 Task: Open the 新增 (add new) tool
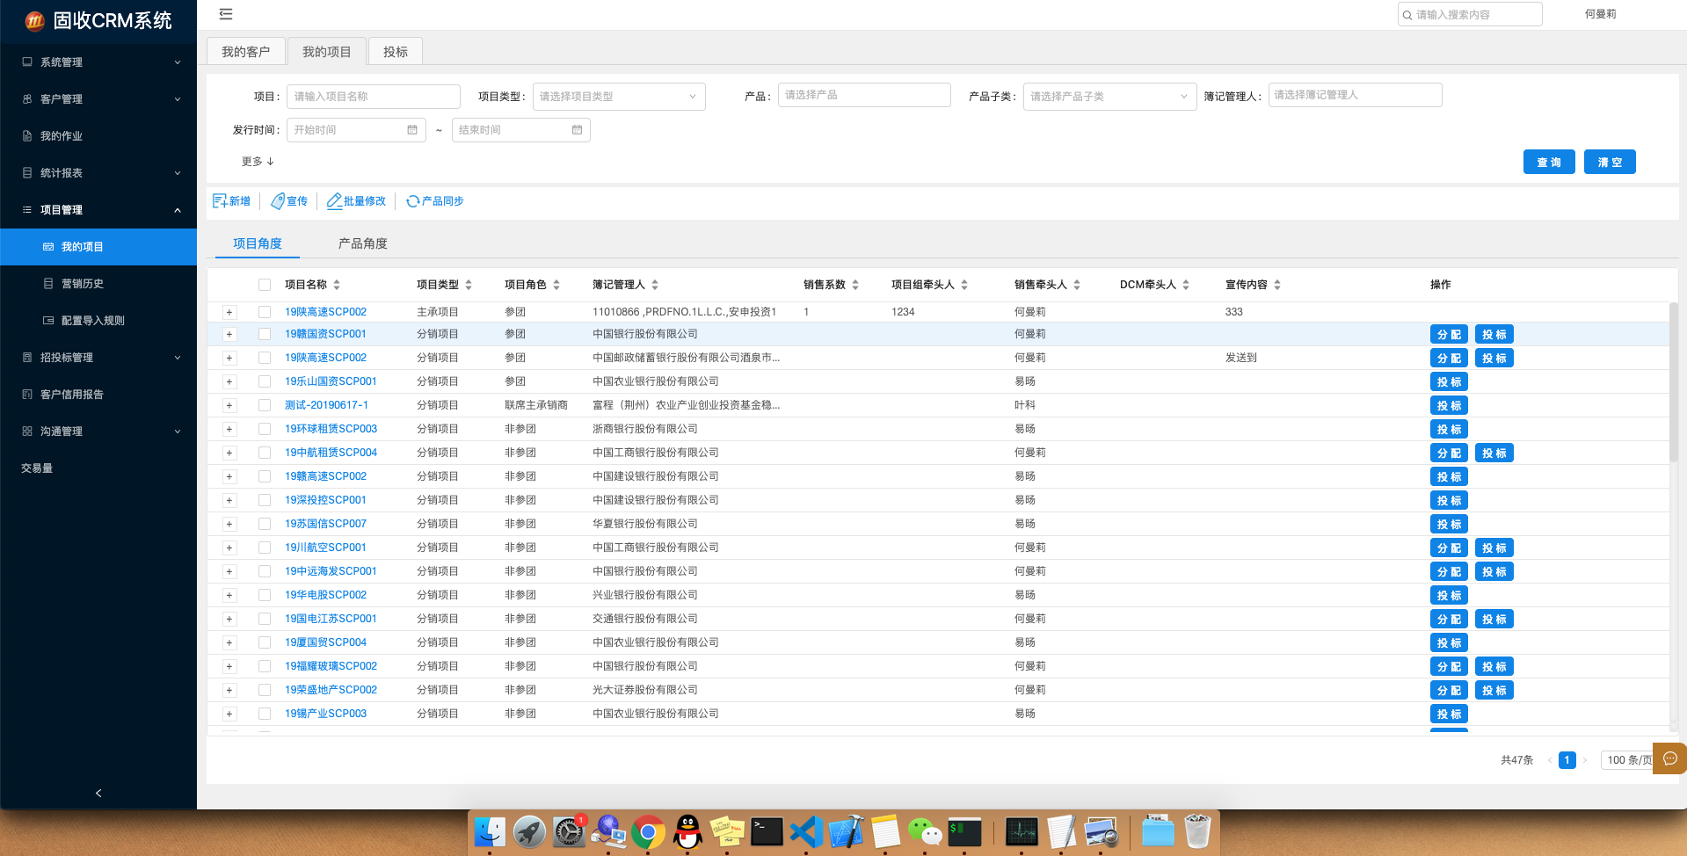coord(231,200)
